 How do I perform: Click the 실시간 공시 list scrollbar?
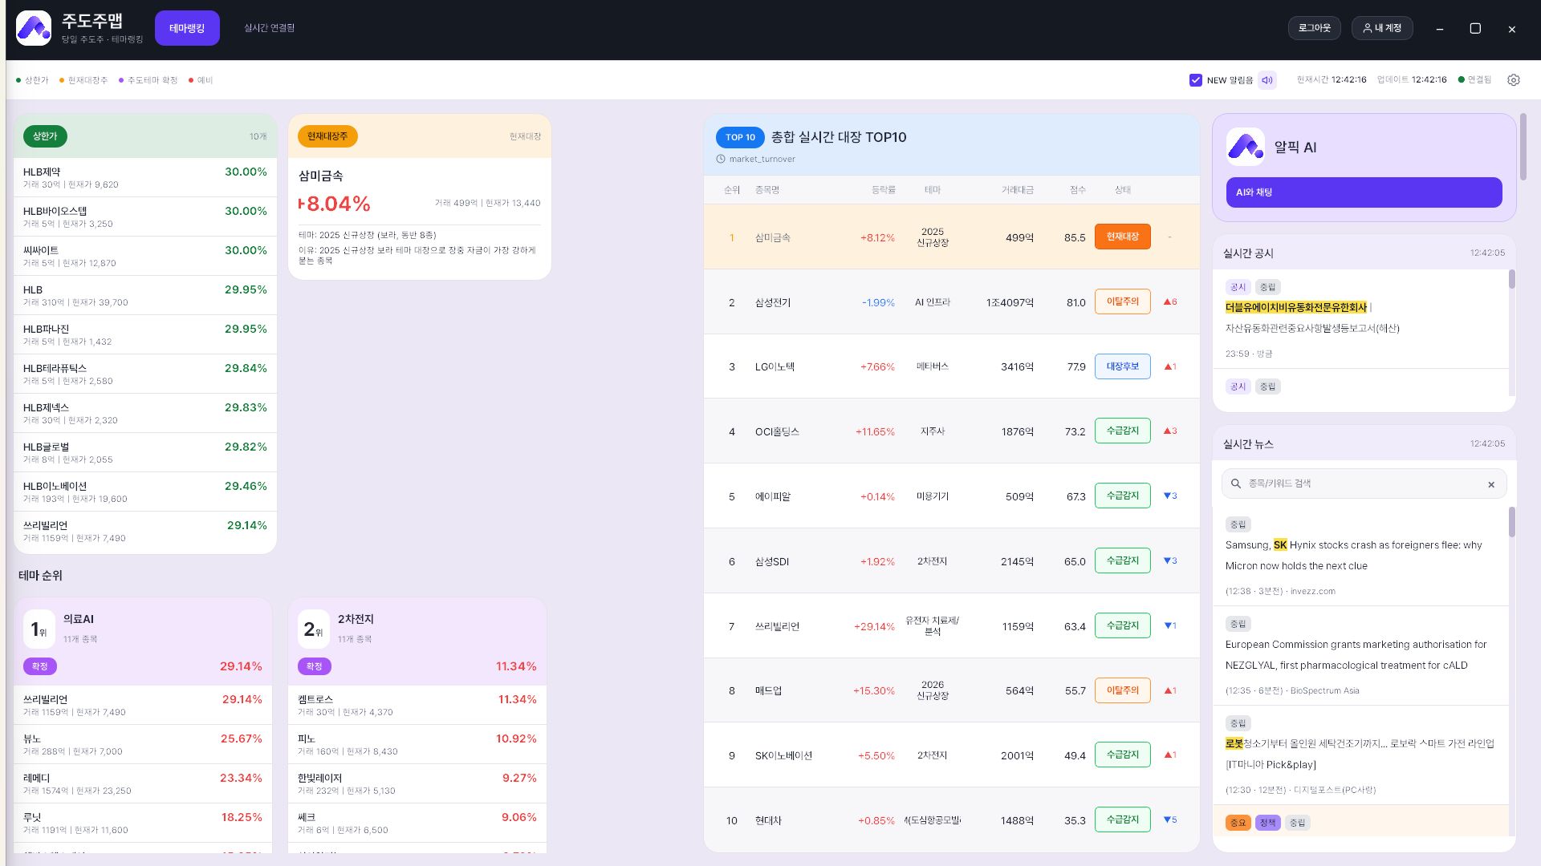[1512, 279]
